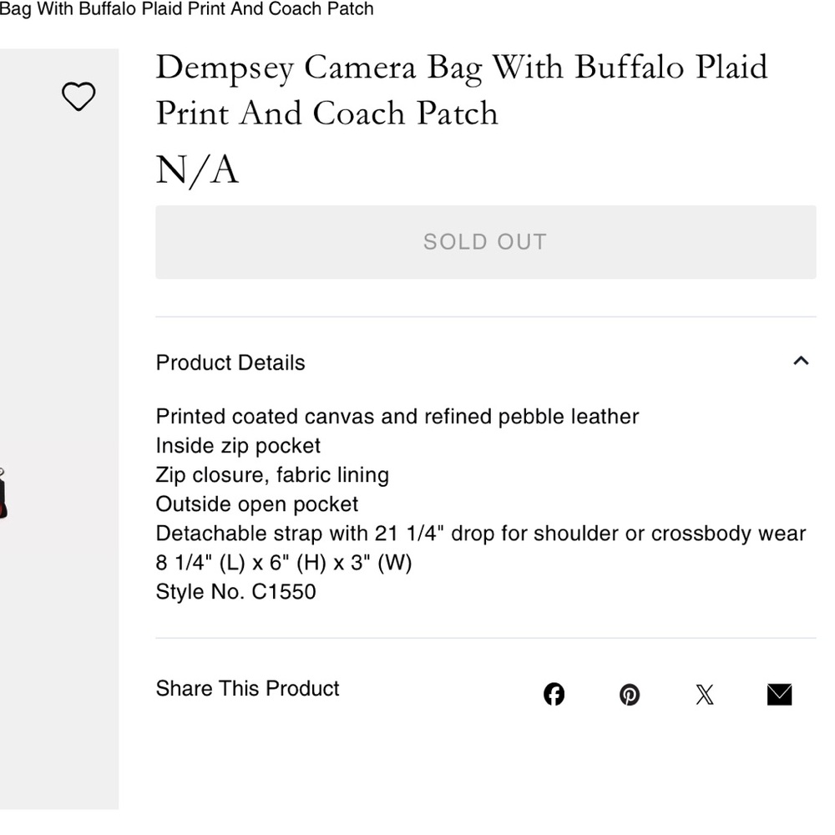Click the bag dimensions line
The image size is (835, 835).
pyautogui.click(x=284, y=563)
